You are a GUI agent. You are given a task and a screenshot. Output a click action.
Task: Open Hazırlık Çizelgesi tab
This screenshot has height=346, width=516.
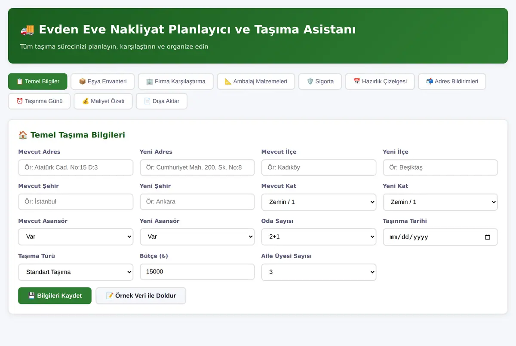[380, 81]
